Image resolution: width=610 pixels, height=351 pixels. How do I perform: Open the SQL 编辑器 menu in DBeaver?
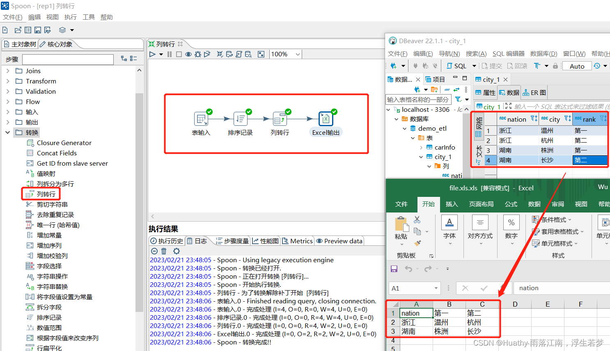coord(508,54)
